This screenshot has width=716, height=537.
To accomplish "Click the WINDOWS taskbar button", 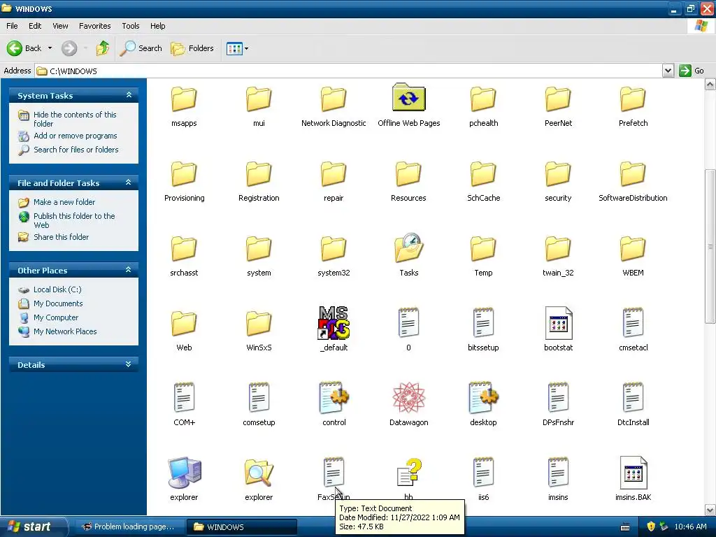I will (242, 527).
